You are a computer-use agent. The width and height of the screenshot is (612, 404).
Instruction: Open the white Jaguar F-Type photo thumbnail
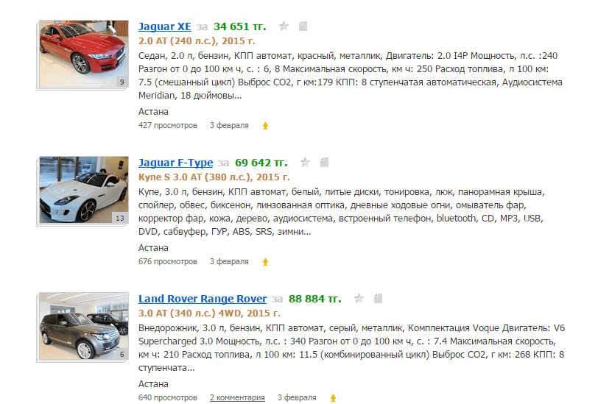click(84, 190)
